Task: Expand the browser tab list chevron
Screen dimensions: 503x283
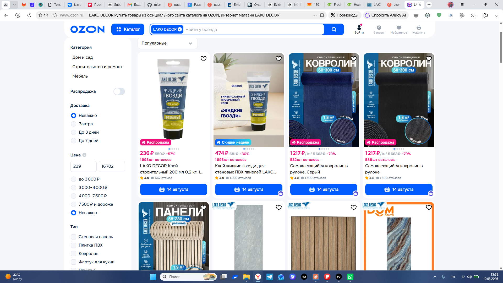Action: [14, 5]
